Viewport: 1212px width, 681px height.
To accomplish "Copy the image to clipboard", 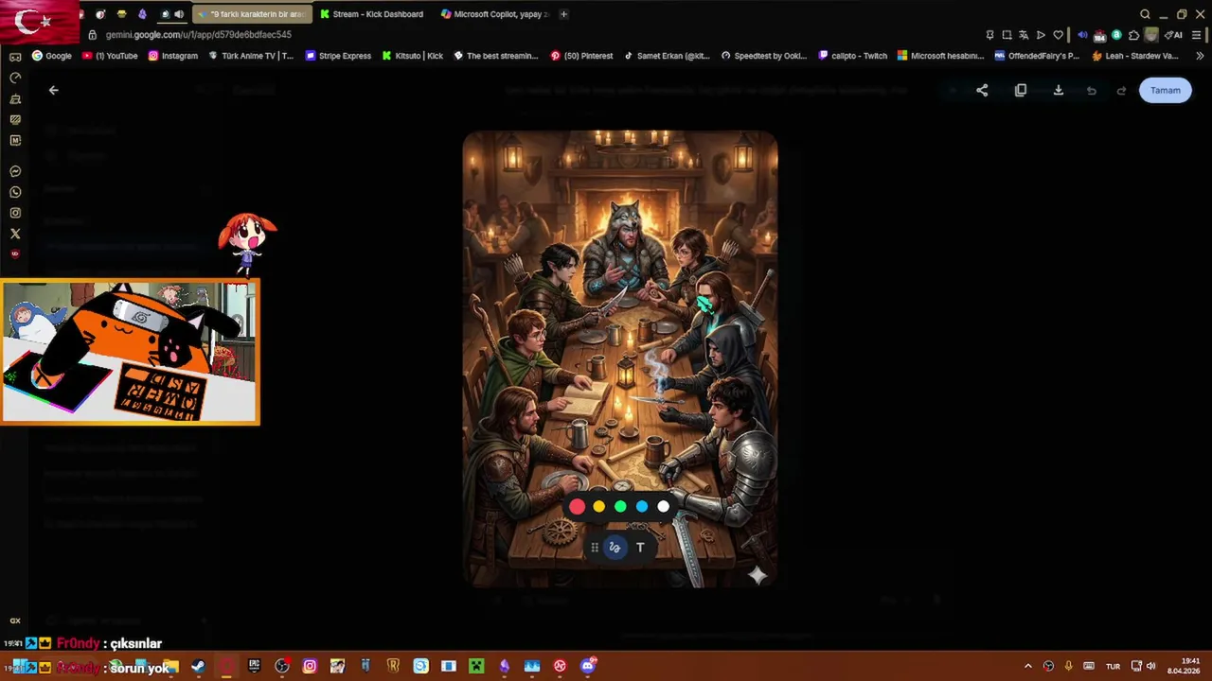I will coord(1021,90).
